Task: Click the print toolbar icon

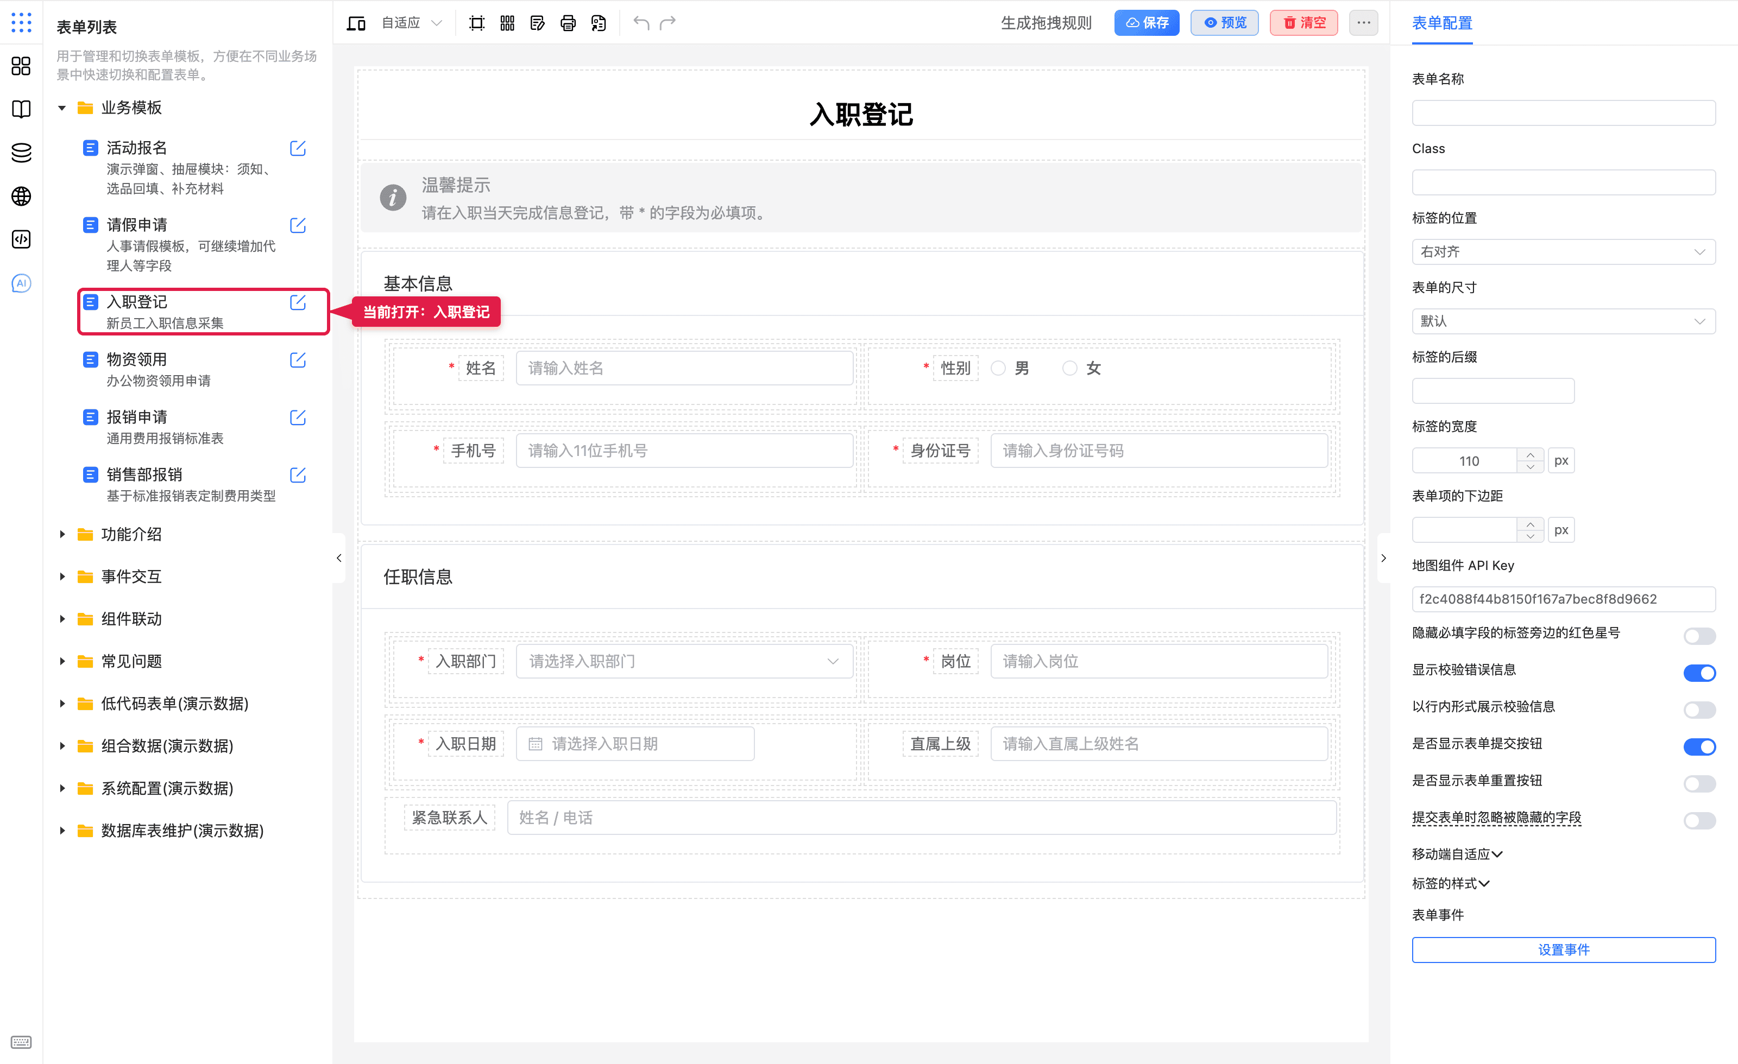Action: click(568, 23)
